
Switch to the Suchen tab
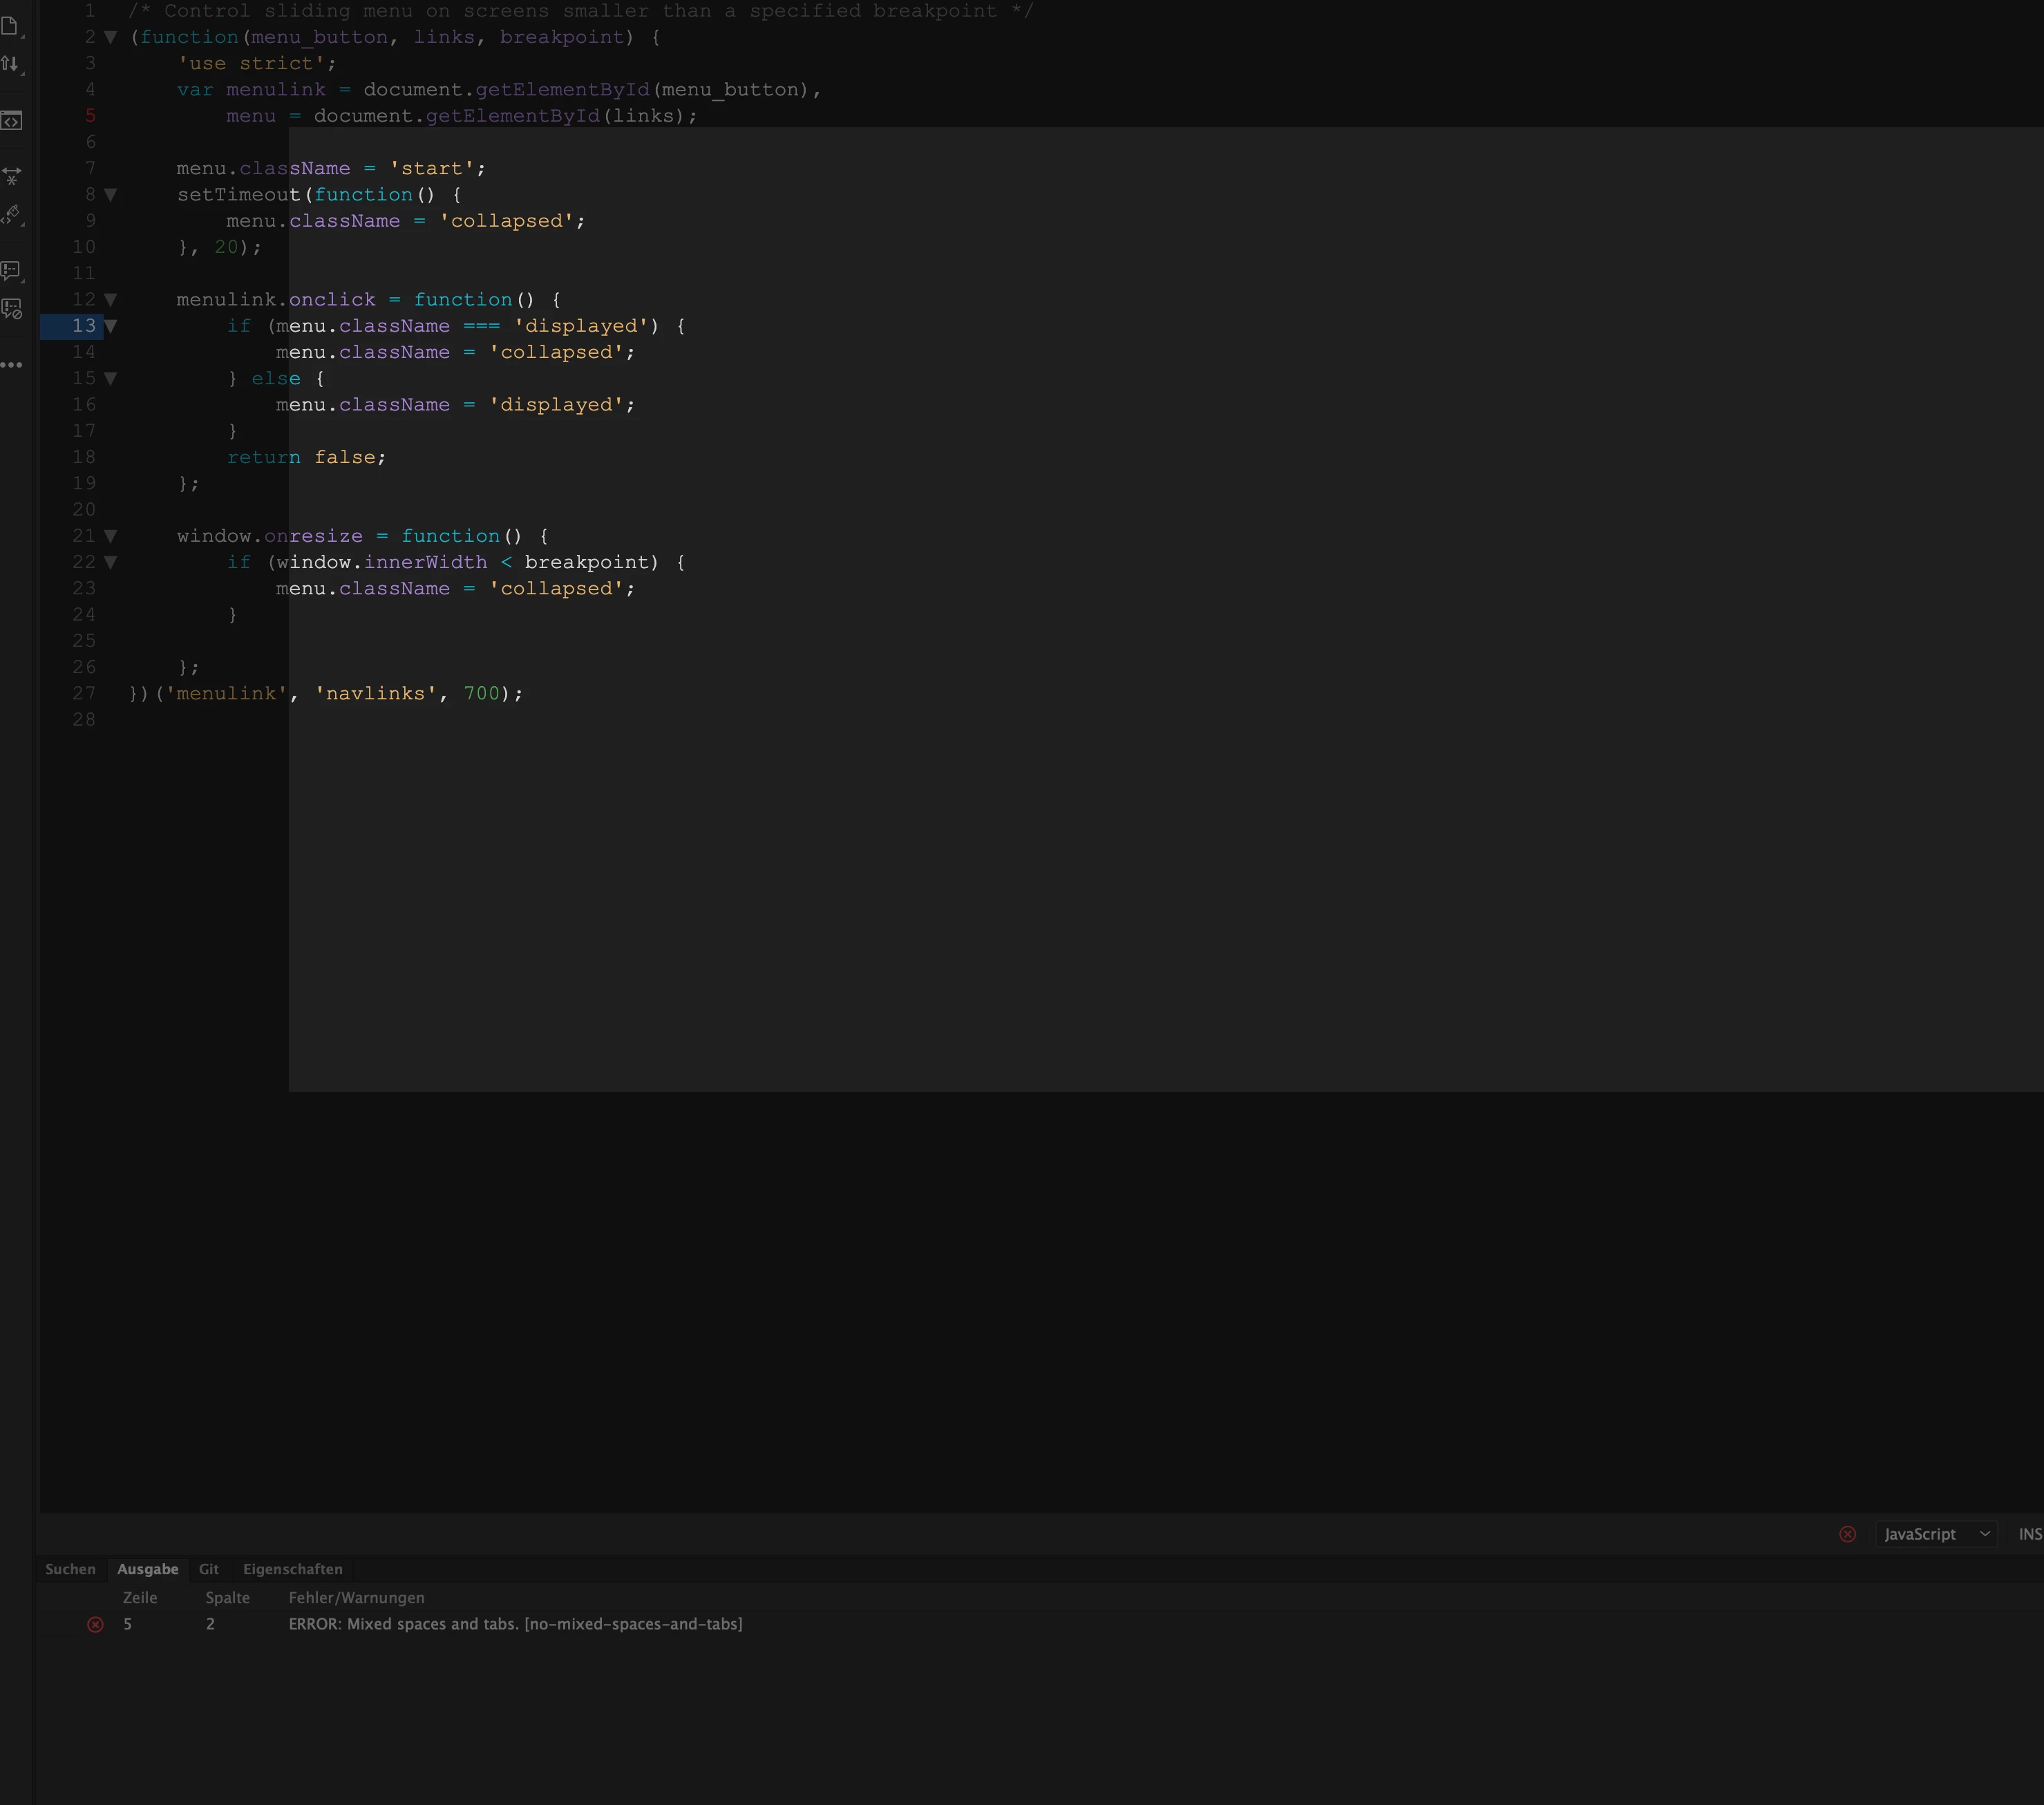point(70,1569)
